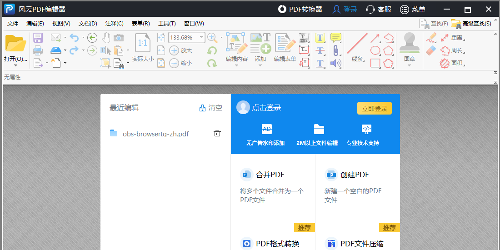500x250 pixels.
Task: Select the Area 面积 measuring tool
Action: click(x=452, y=63)
